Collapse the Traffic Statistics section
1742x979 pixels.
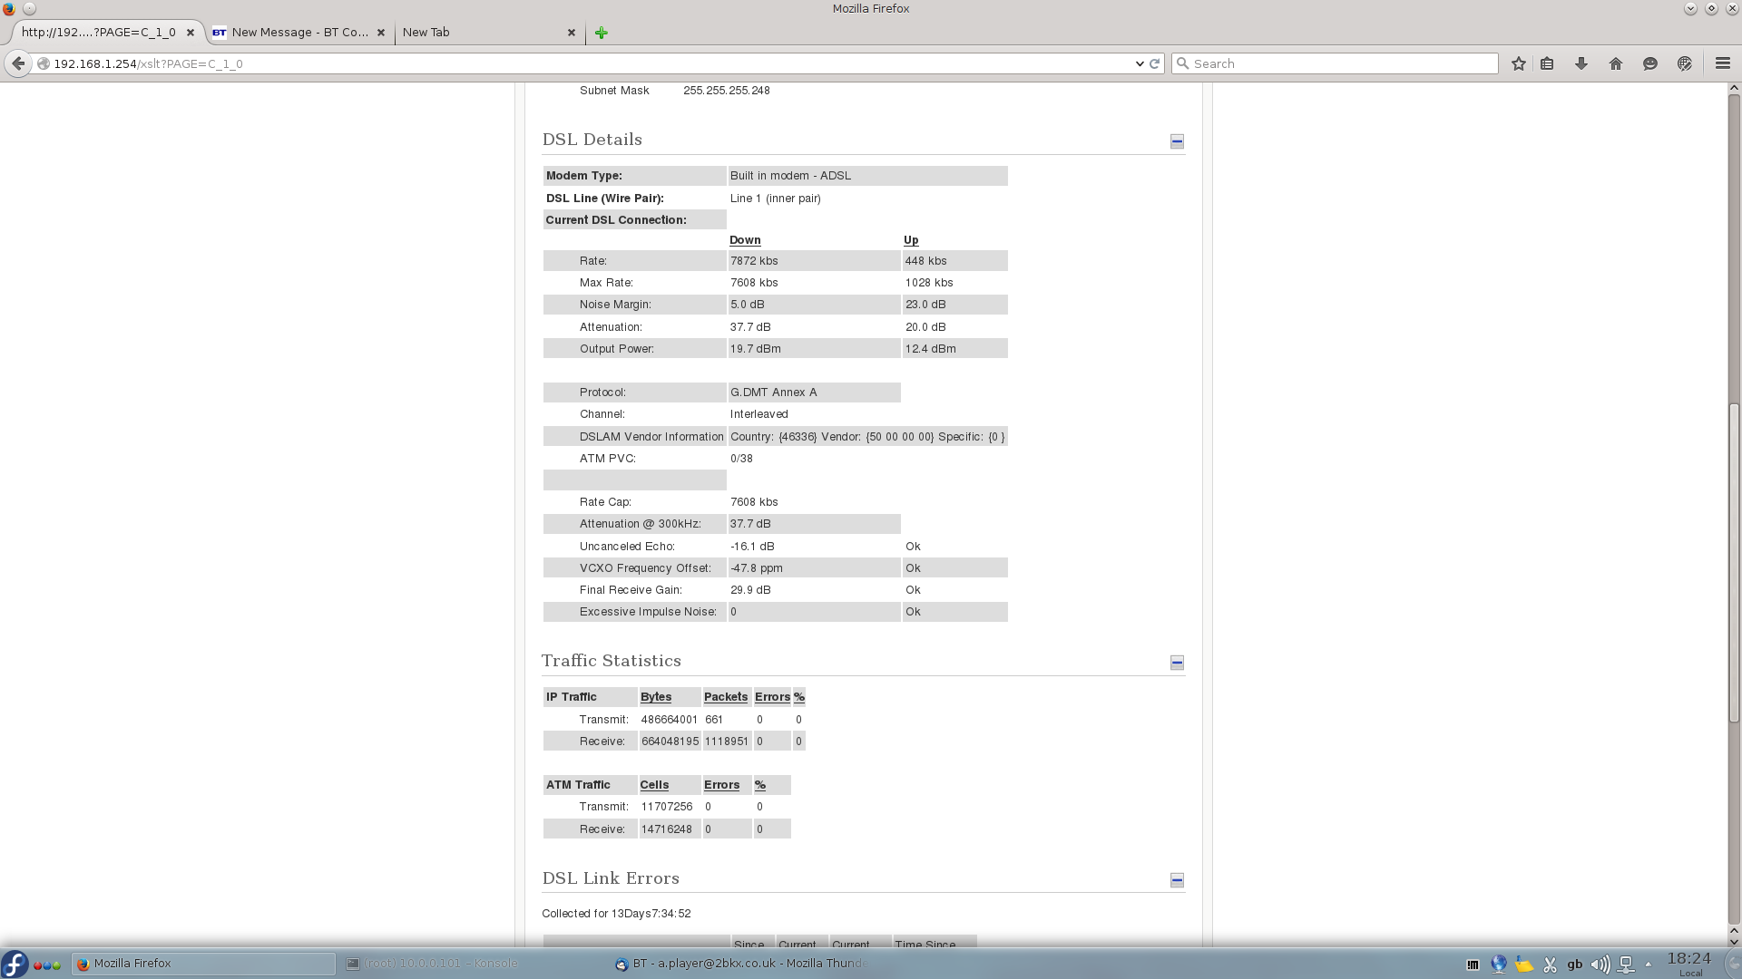click(x=1177, y=663)
